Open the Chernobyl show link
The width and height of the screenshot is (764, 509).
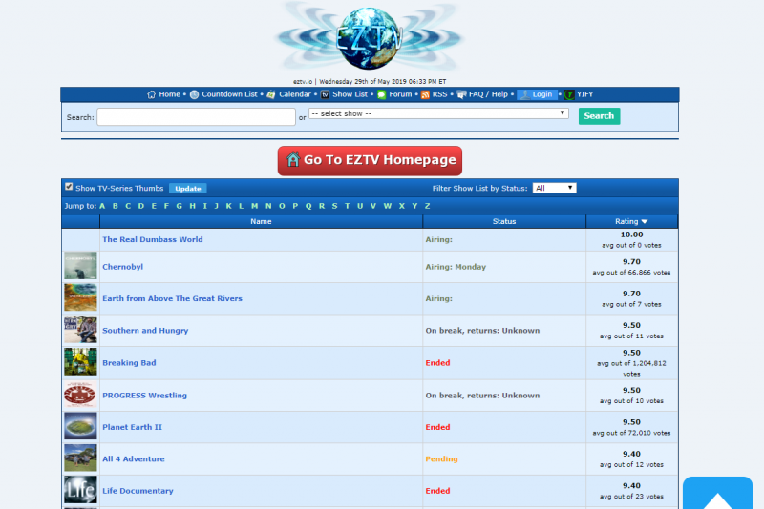(x=123, y=266)
